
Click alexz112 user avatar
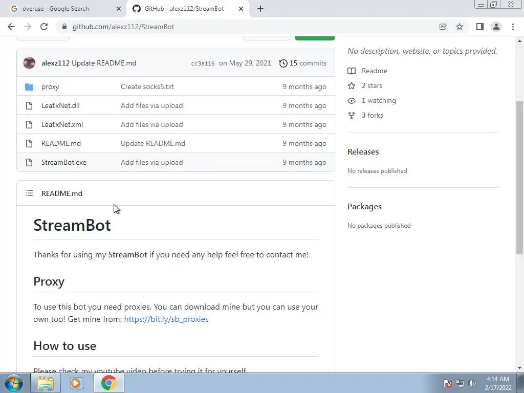pyautogui.click(x=29, y=63)
